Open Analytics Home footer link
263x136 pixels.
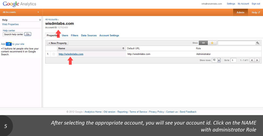point(93,112)
